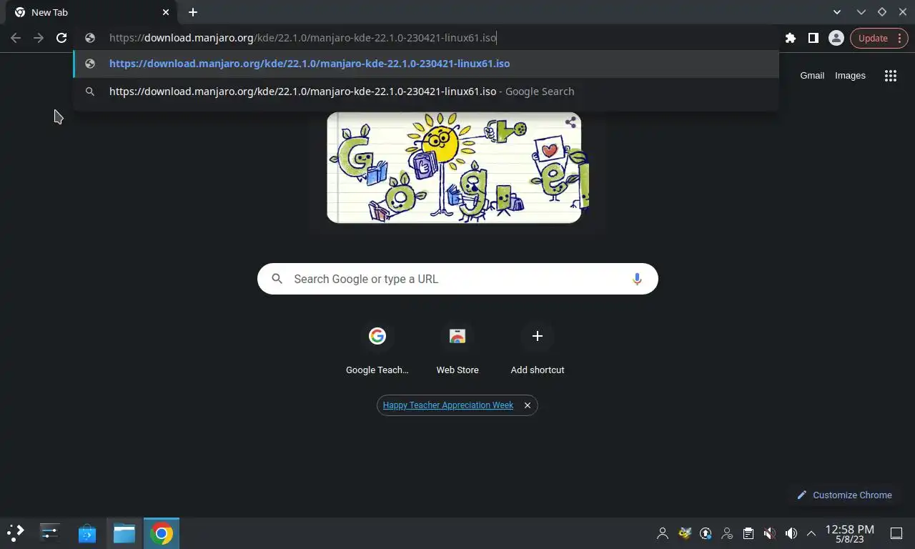This screenshot has height=549, width=915.
Task: Open the Google apps grid
Action: [890, 76]
